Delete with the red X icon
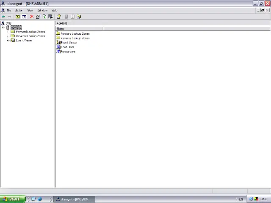 click(x=32, y=17)
